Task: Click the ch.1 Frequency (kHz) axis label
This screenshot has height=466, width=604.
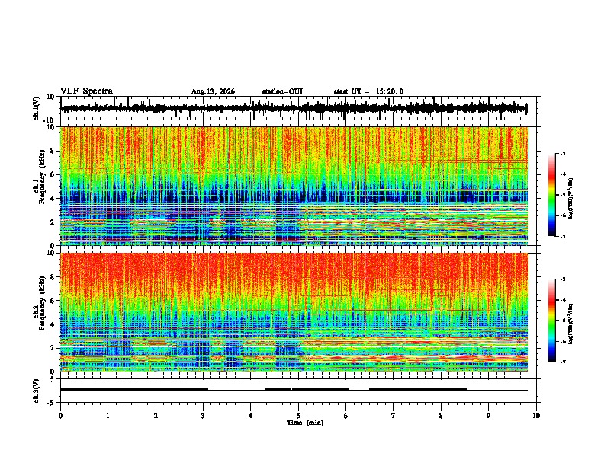Action: point(39,177)
